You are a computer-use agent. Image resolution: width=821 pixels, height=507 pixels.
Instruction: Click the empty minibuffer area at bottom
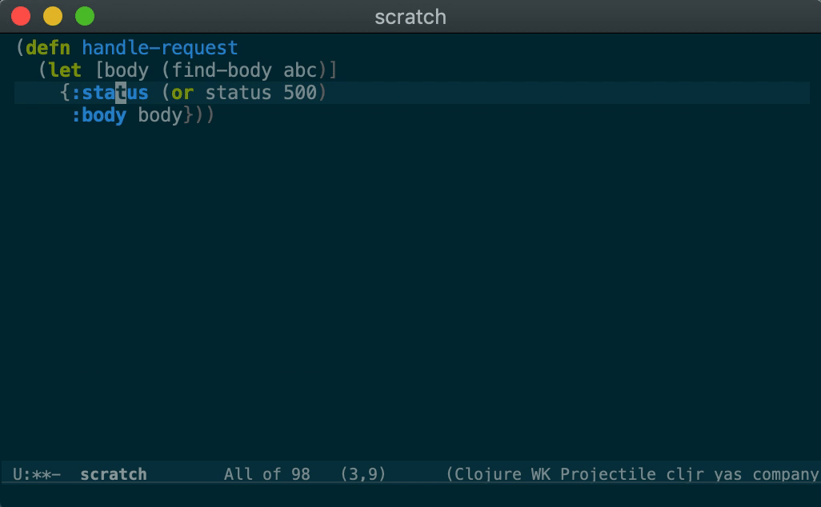(x=410, y=496)
